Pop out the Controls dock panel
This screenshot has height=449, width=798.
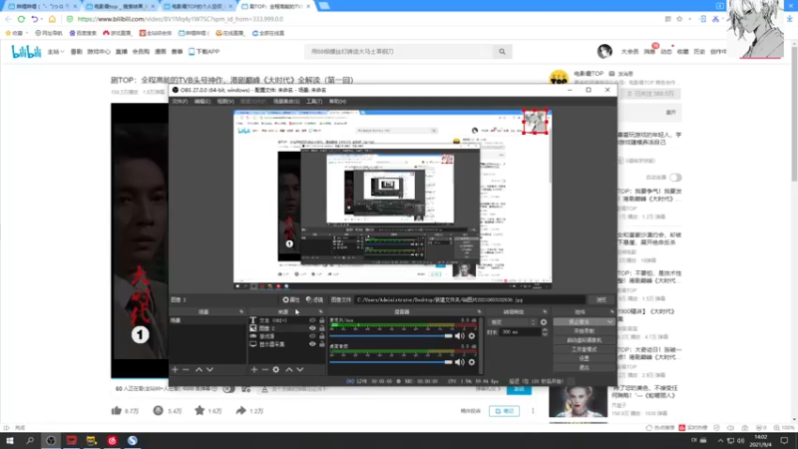611,311
